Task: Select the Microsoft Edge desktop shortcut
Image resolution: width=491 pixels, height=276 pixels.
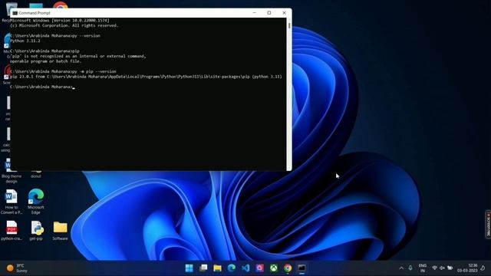Action: (x=36, y=202)
